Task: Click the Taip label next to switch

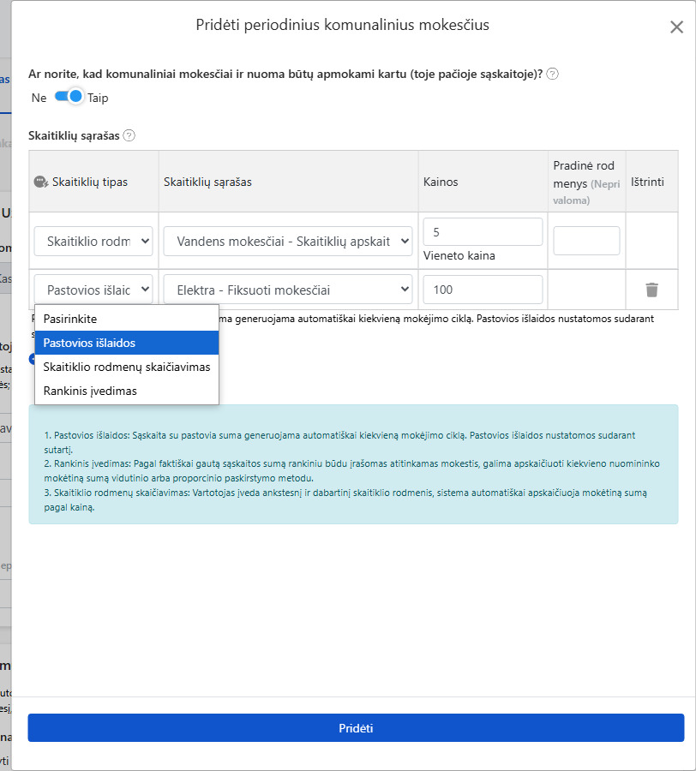Action: tap(98, 98)
